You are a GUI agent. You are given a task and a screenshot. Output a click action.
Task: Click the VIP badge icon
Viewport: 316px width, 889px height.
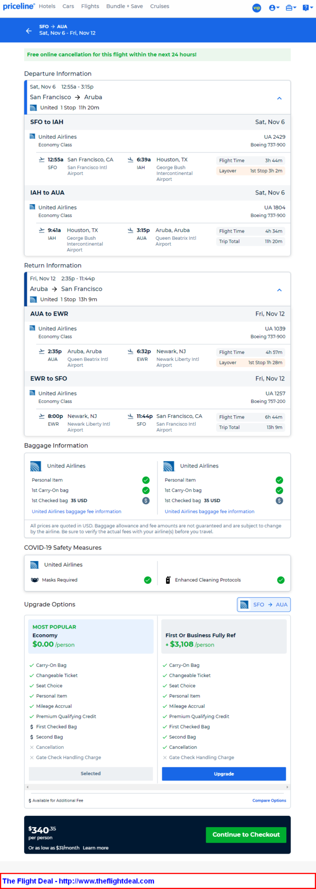pyautogui.click(x=257, y=8)
